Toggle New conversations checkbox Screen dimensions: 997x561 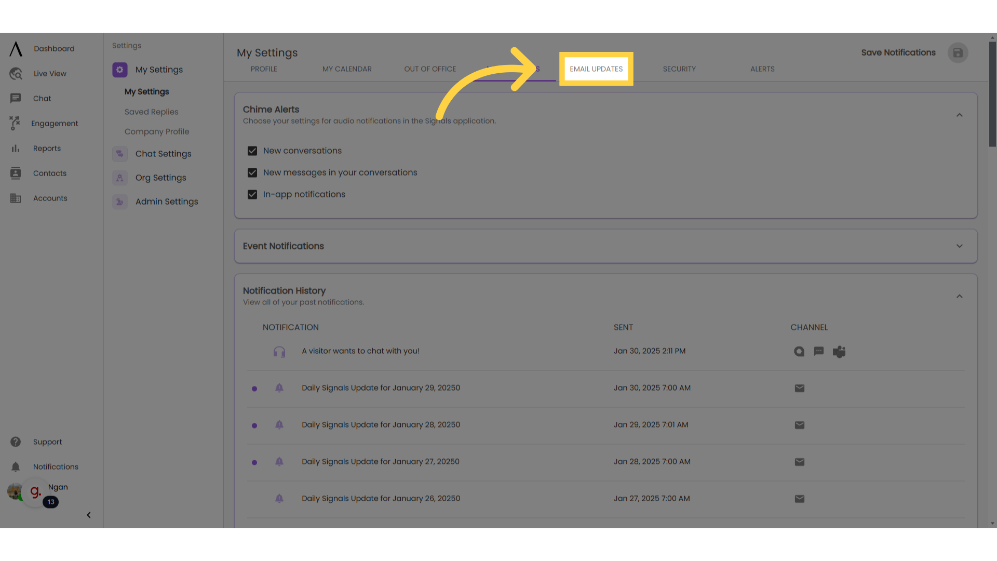[252, 150]
